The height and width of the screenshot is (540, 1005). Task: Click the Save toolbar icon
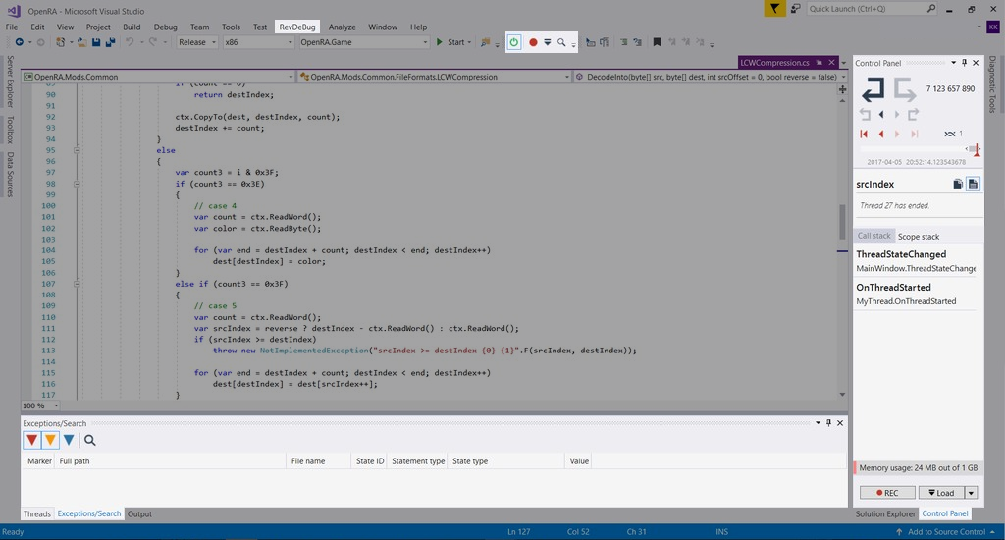tap(95, 42)
